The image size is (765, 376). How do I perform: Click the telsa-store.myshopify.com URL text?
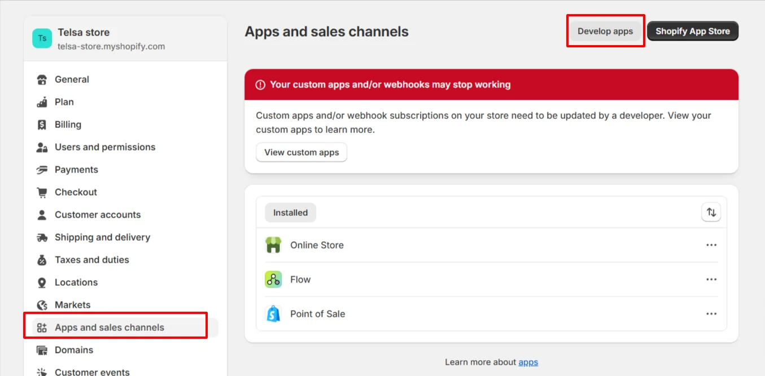pos(111,46)
